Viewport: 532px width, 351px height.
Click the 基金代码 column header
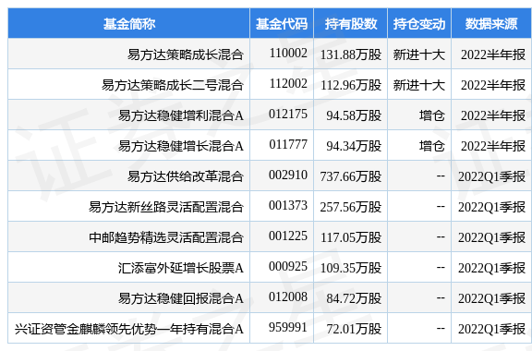[x=282, y=24]
